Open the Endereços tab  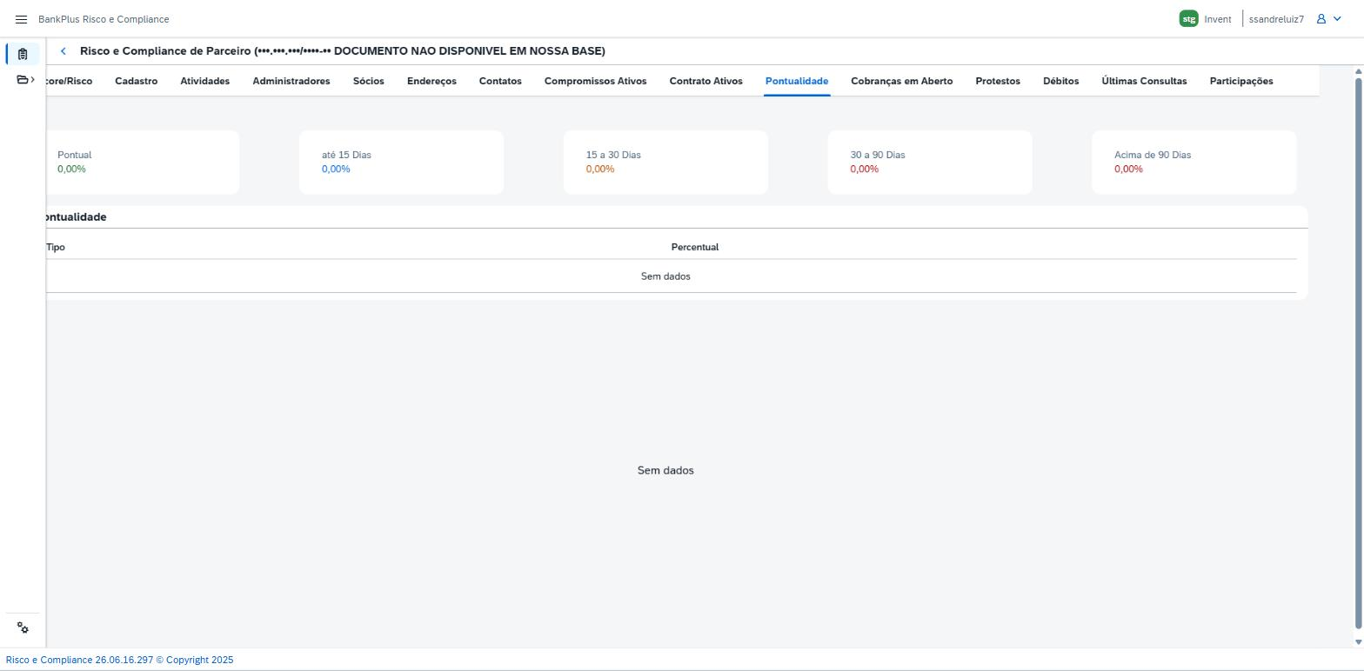431,81
